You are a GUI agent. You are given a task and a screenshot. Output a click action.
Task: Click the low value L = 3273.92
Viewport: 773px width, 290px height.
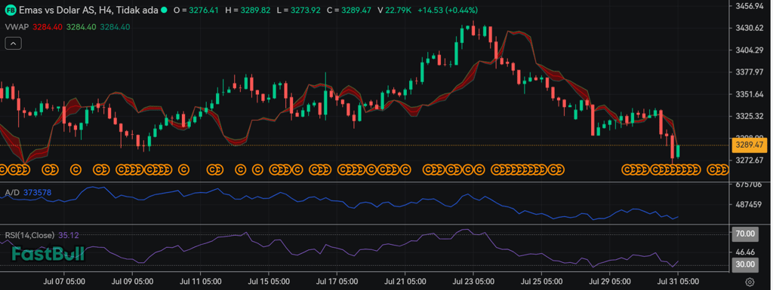point(299,10)
